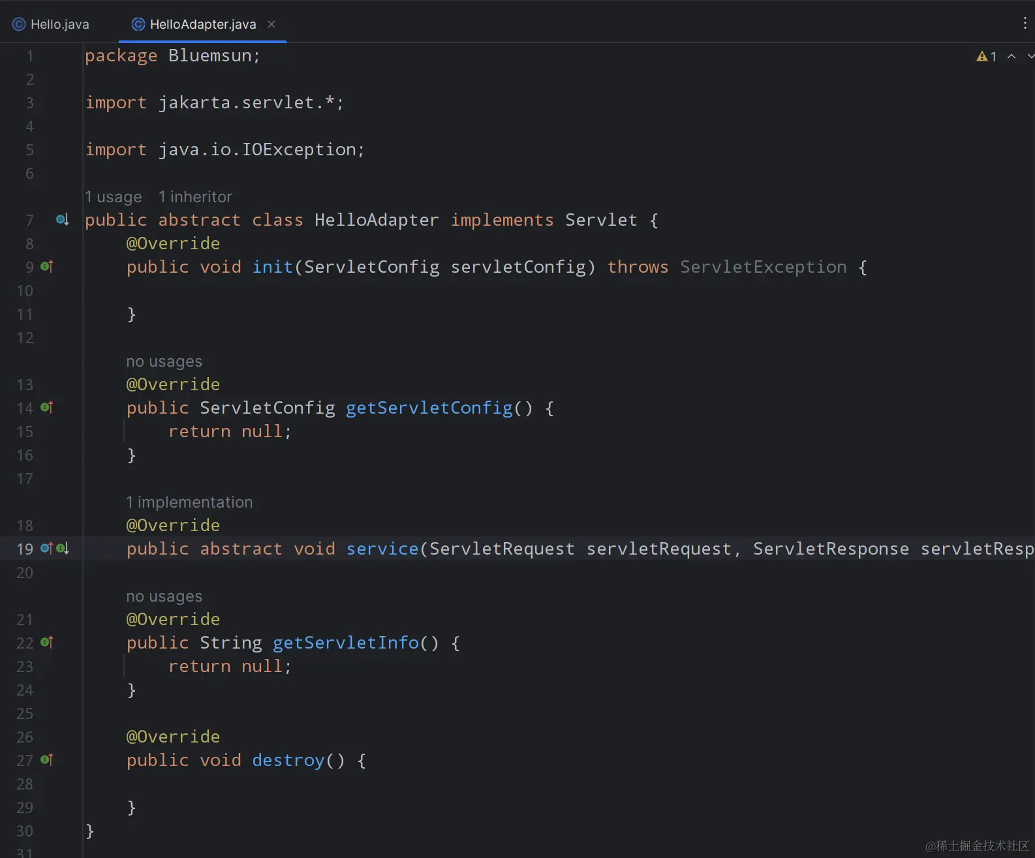Screen dimensions: 1035x858
Task: Click the @Override annotation above destroy
Action: [x=173, y=737]
